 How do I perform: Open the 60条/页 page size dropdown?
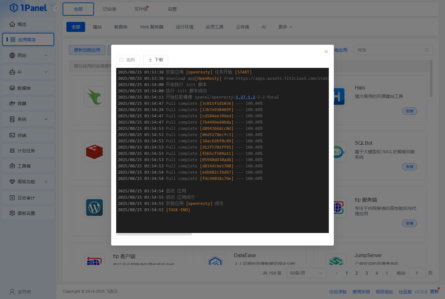tap(306, 273)
